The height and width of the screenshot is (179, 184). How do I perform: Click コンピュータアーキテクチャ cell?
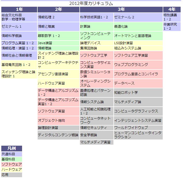point(58,65)
